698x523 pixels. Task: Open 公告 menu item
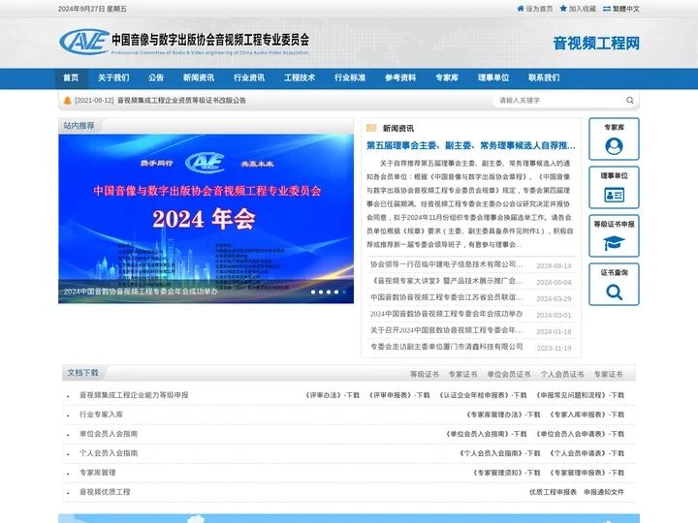(156, 77)
